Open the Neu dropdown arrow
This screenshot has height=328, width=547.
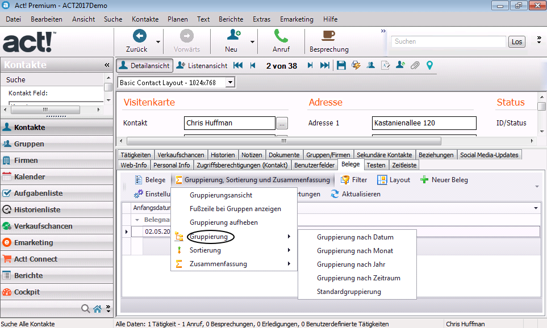(252, 42)
